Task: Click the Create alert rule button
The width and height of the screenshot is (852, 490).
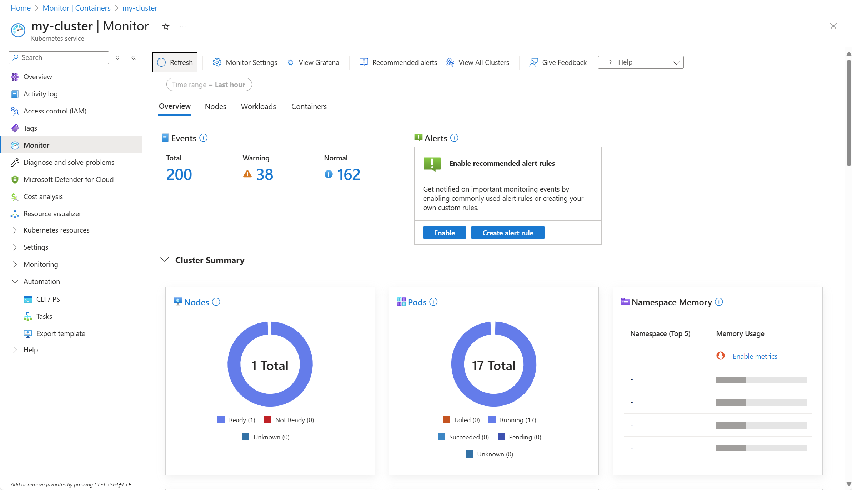Action: click(507, 233)
